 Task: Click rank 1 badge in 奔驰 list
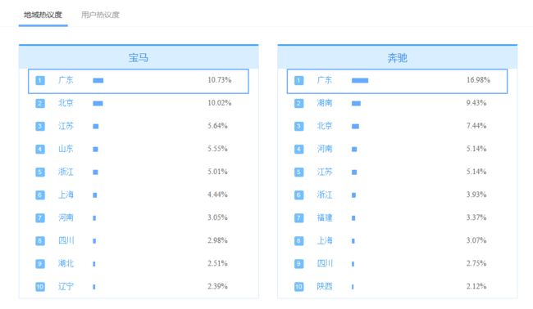(x=298, y=80)
